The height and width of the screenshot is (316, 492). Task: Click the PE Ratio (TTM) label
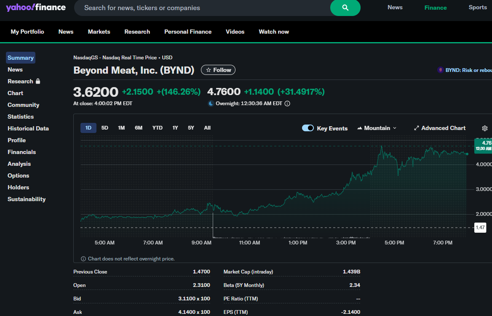coord(241,299)
